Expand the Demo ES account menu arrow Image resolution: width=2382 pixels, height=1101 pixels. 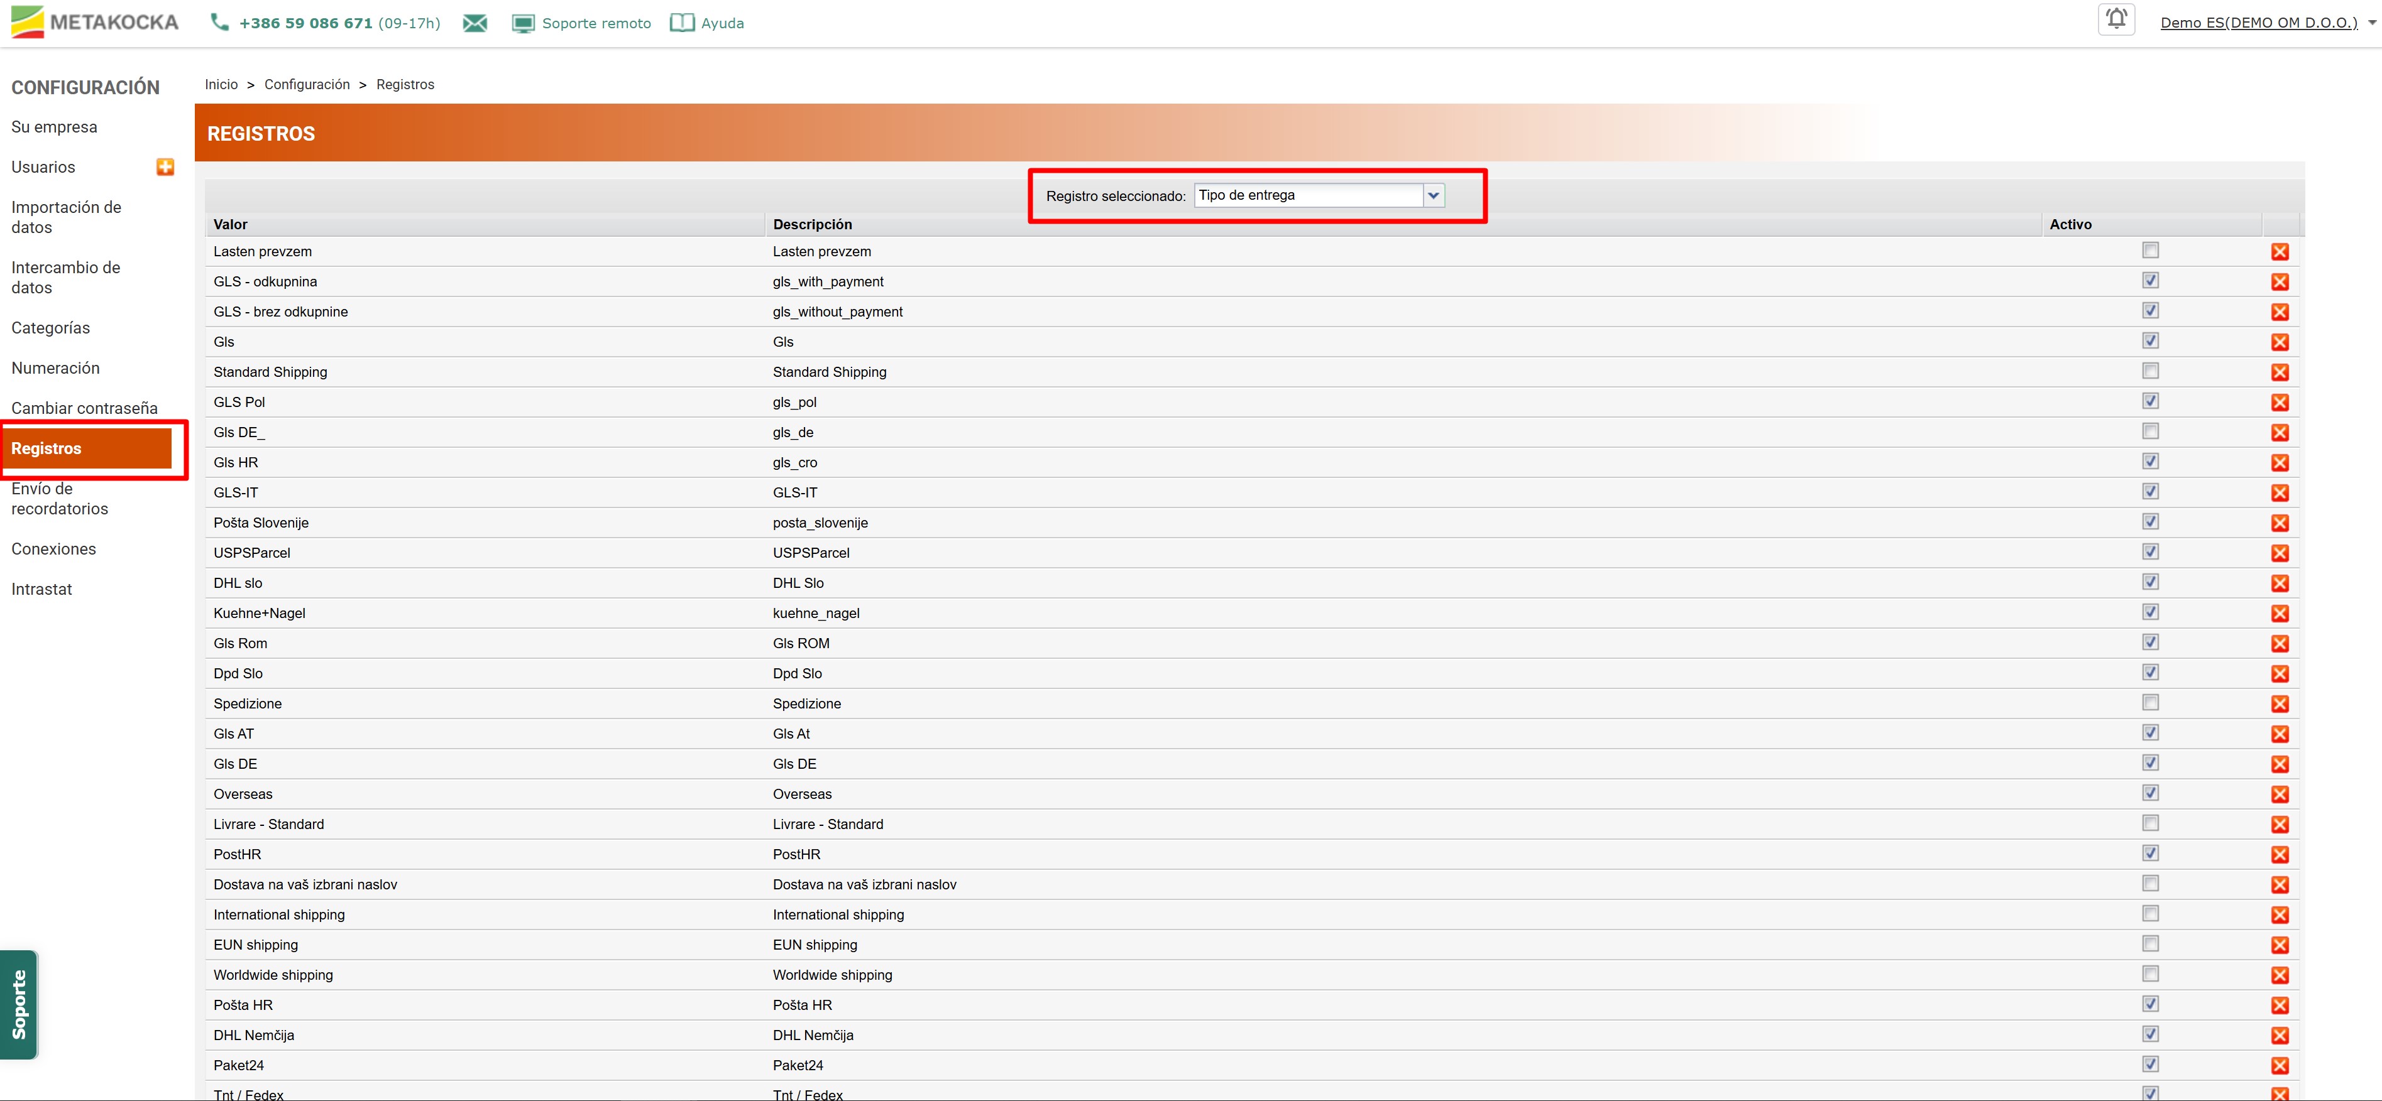[x=2371, y=23]
